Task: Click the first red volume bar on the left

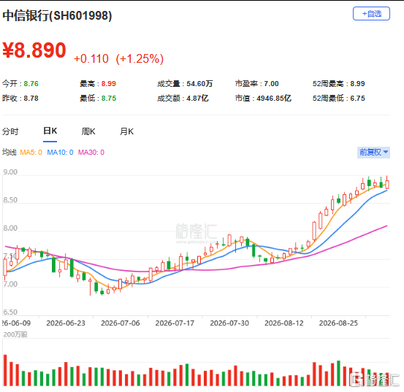Action: click(5, 370)
